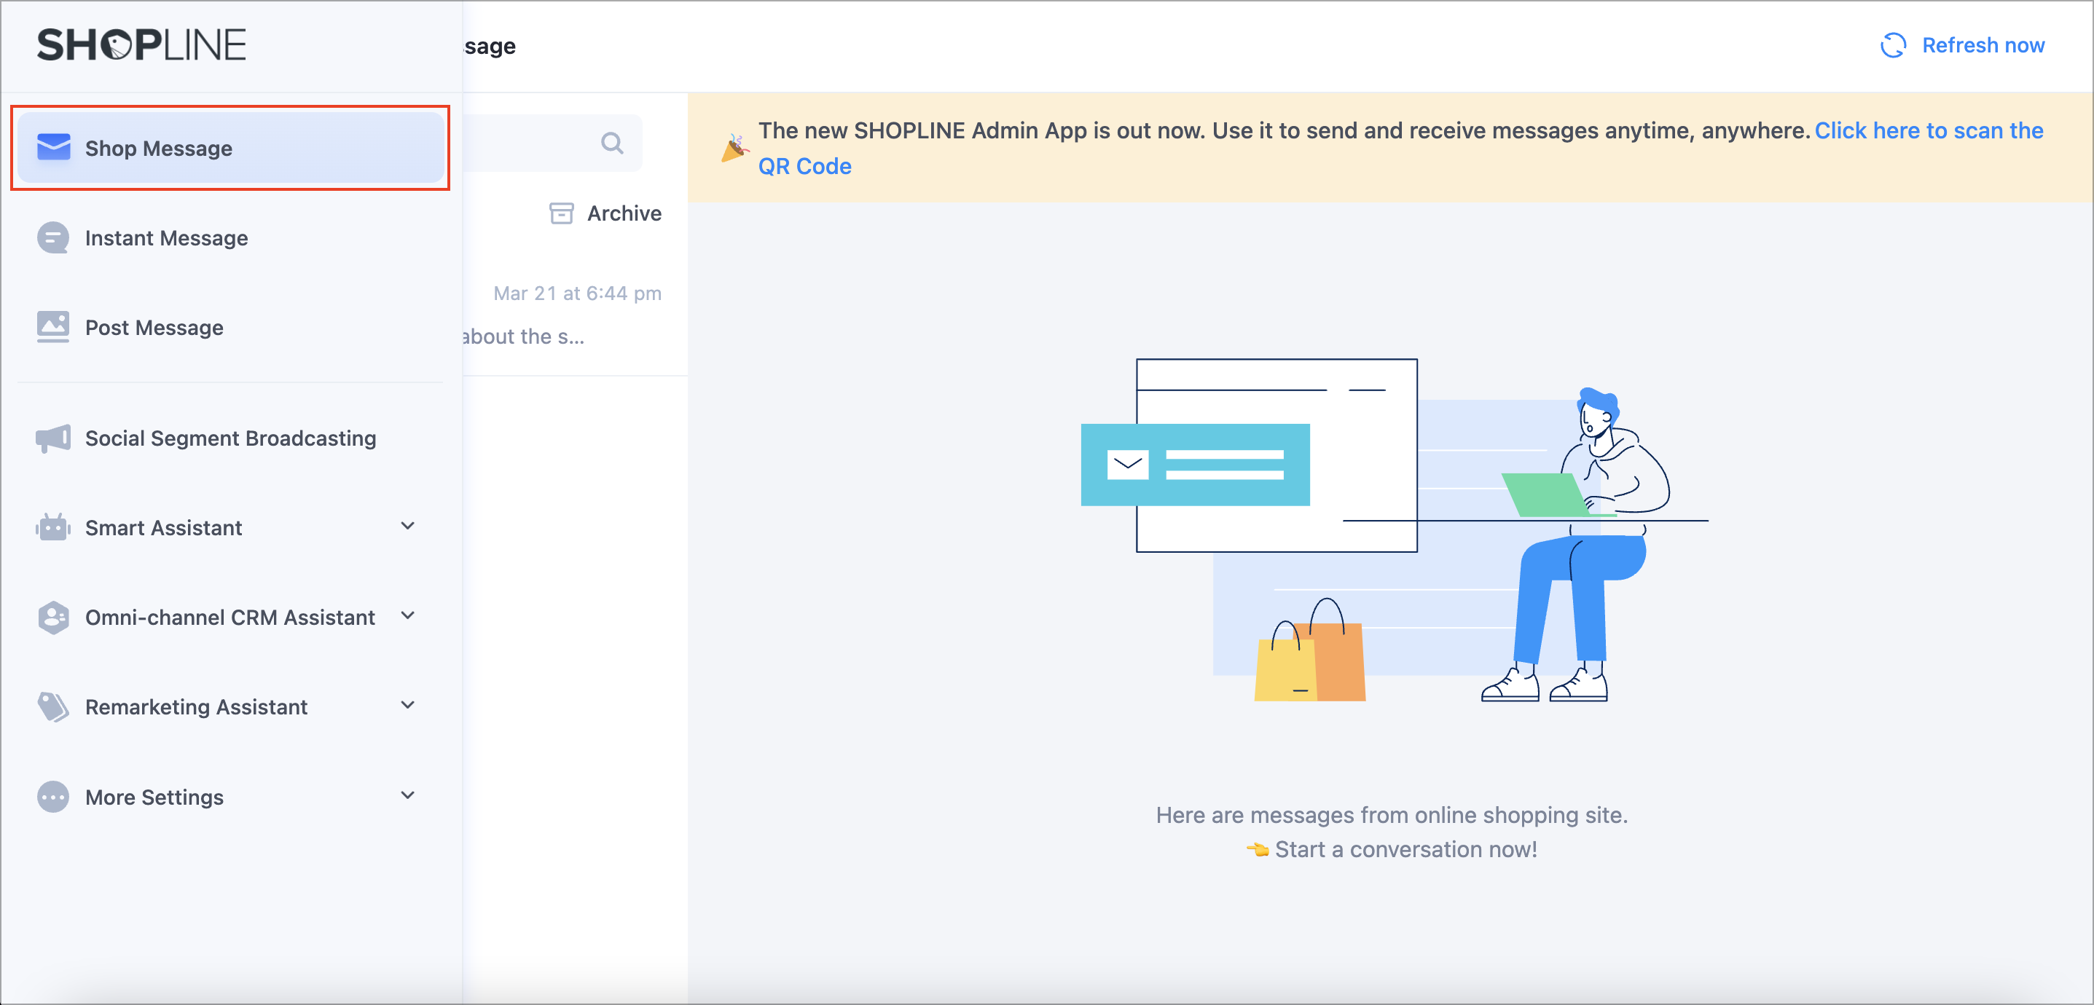
Task: Expand the Smart Assistant section
Action: 409,527
